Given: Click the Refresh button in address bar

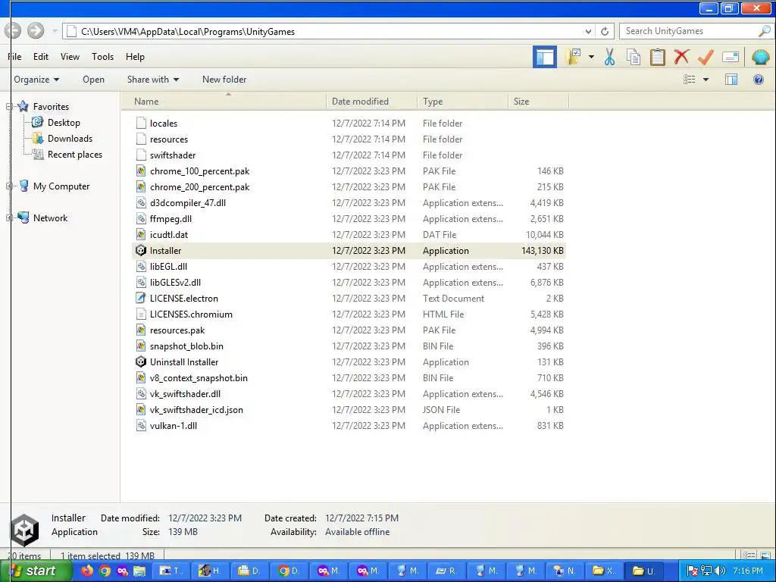Looking at the screenshot, I should (x=605, y=32).
